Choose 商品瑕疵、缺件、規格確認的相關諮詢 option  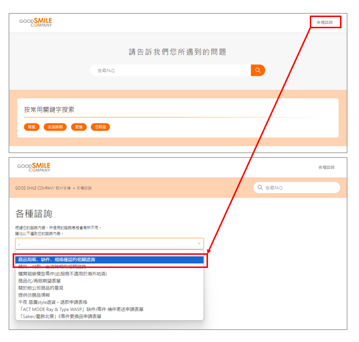coord(110,260)
